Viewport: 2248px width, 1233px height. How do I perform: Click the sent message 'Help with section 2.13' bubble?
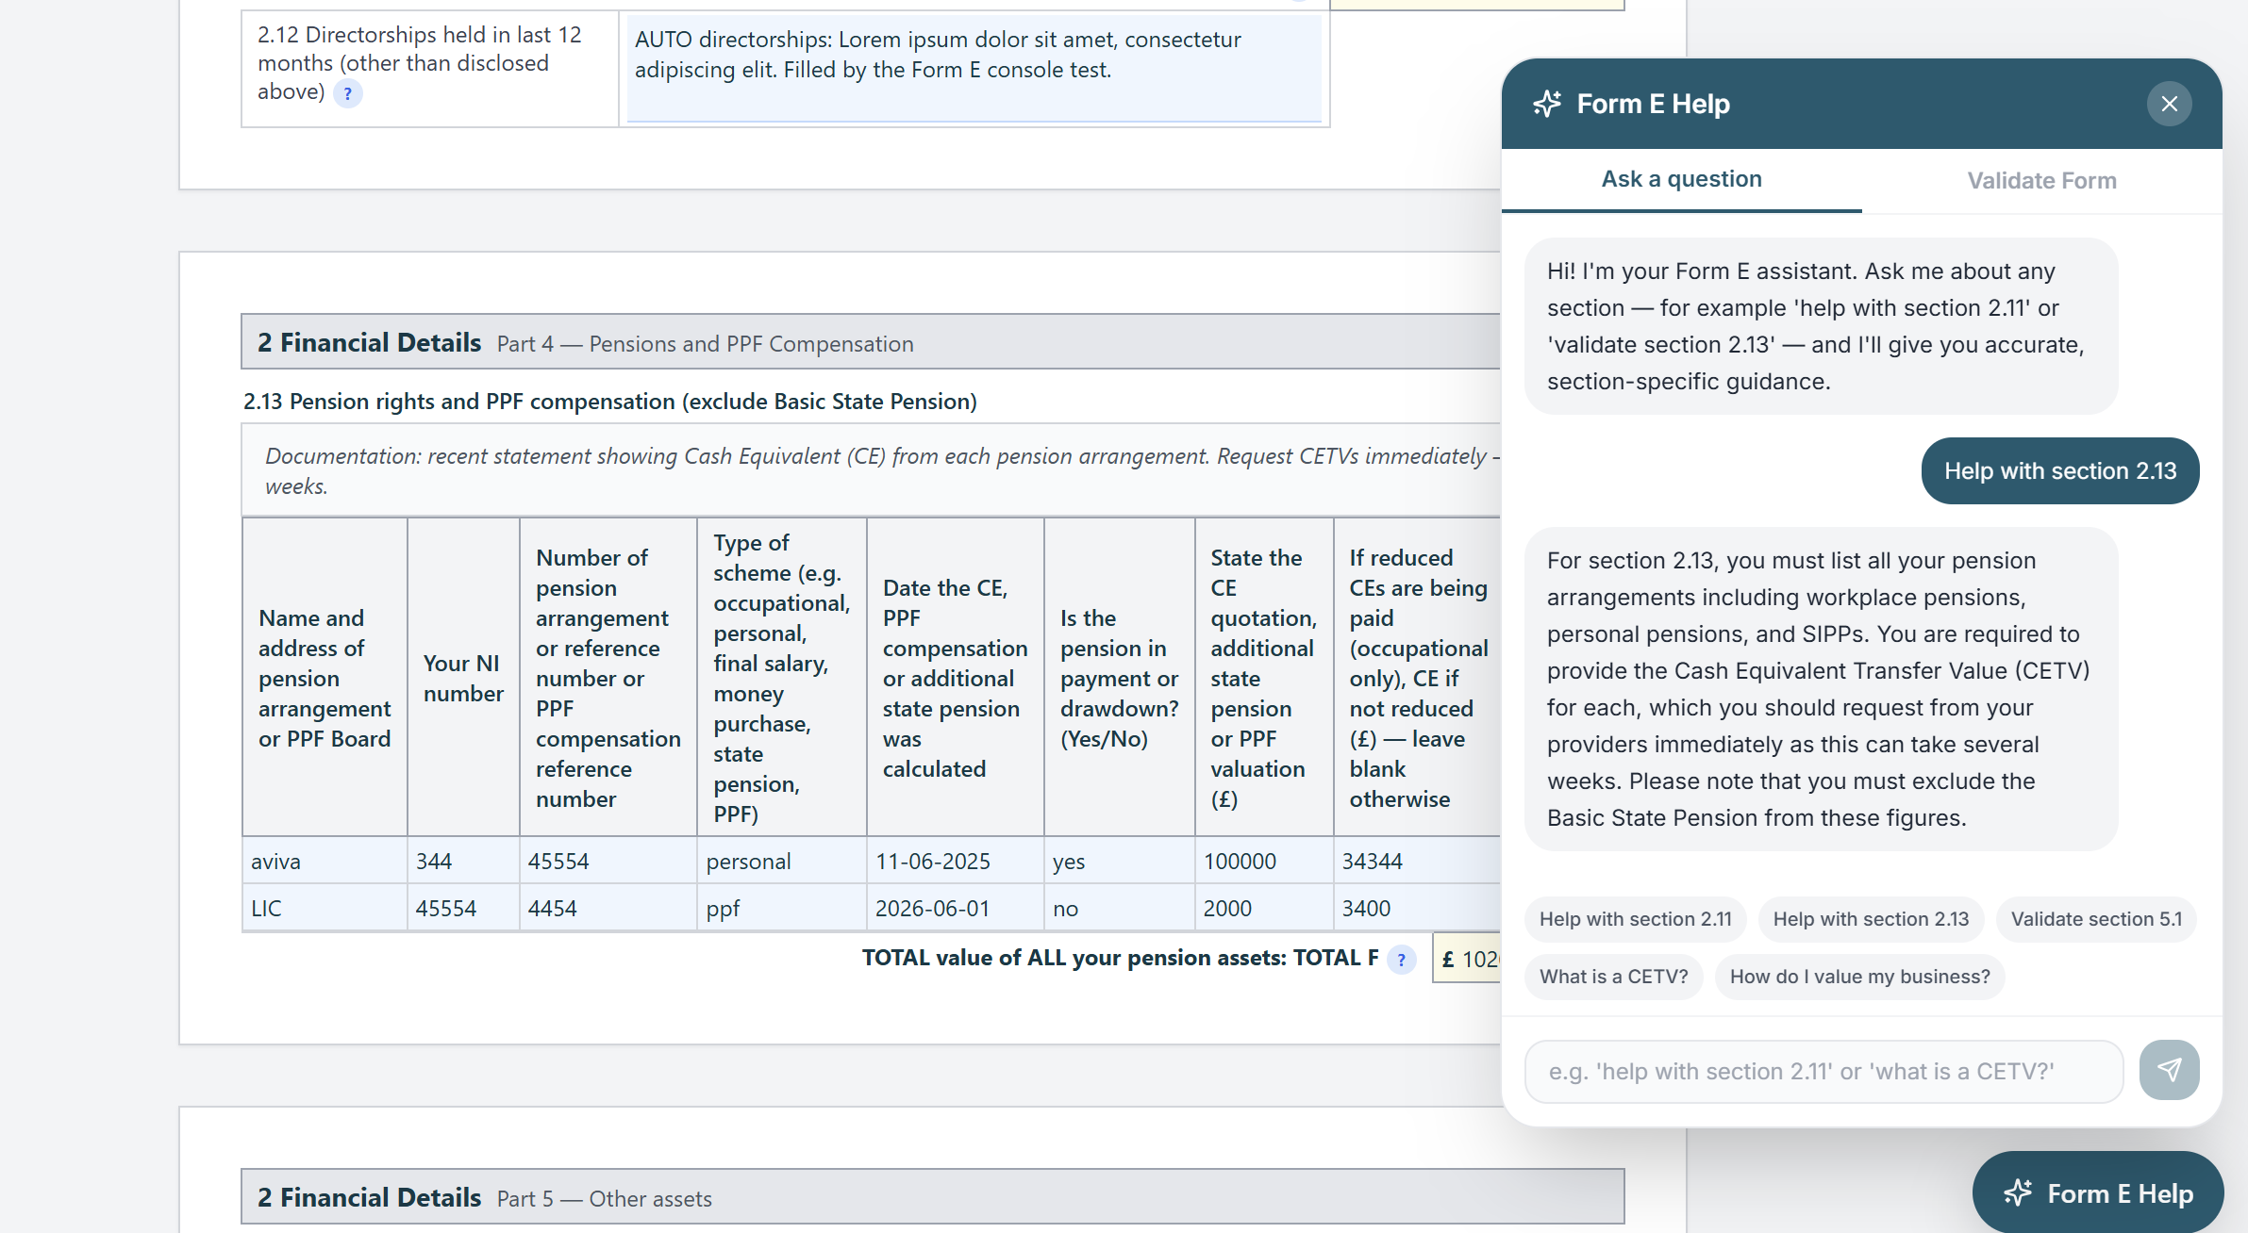tap(2060, 470)
